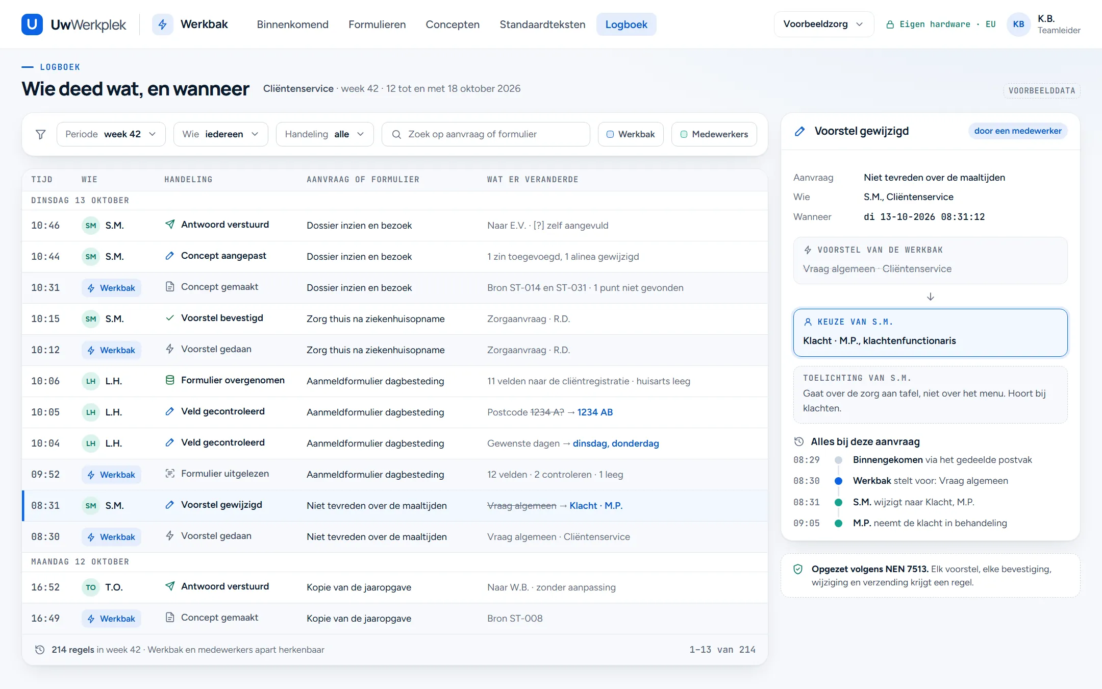This screenshot has width=1102, height=689.
Task: Switch to the Concepten tab
Action: pyautogui.click(x=453, y=24)
